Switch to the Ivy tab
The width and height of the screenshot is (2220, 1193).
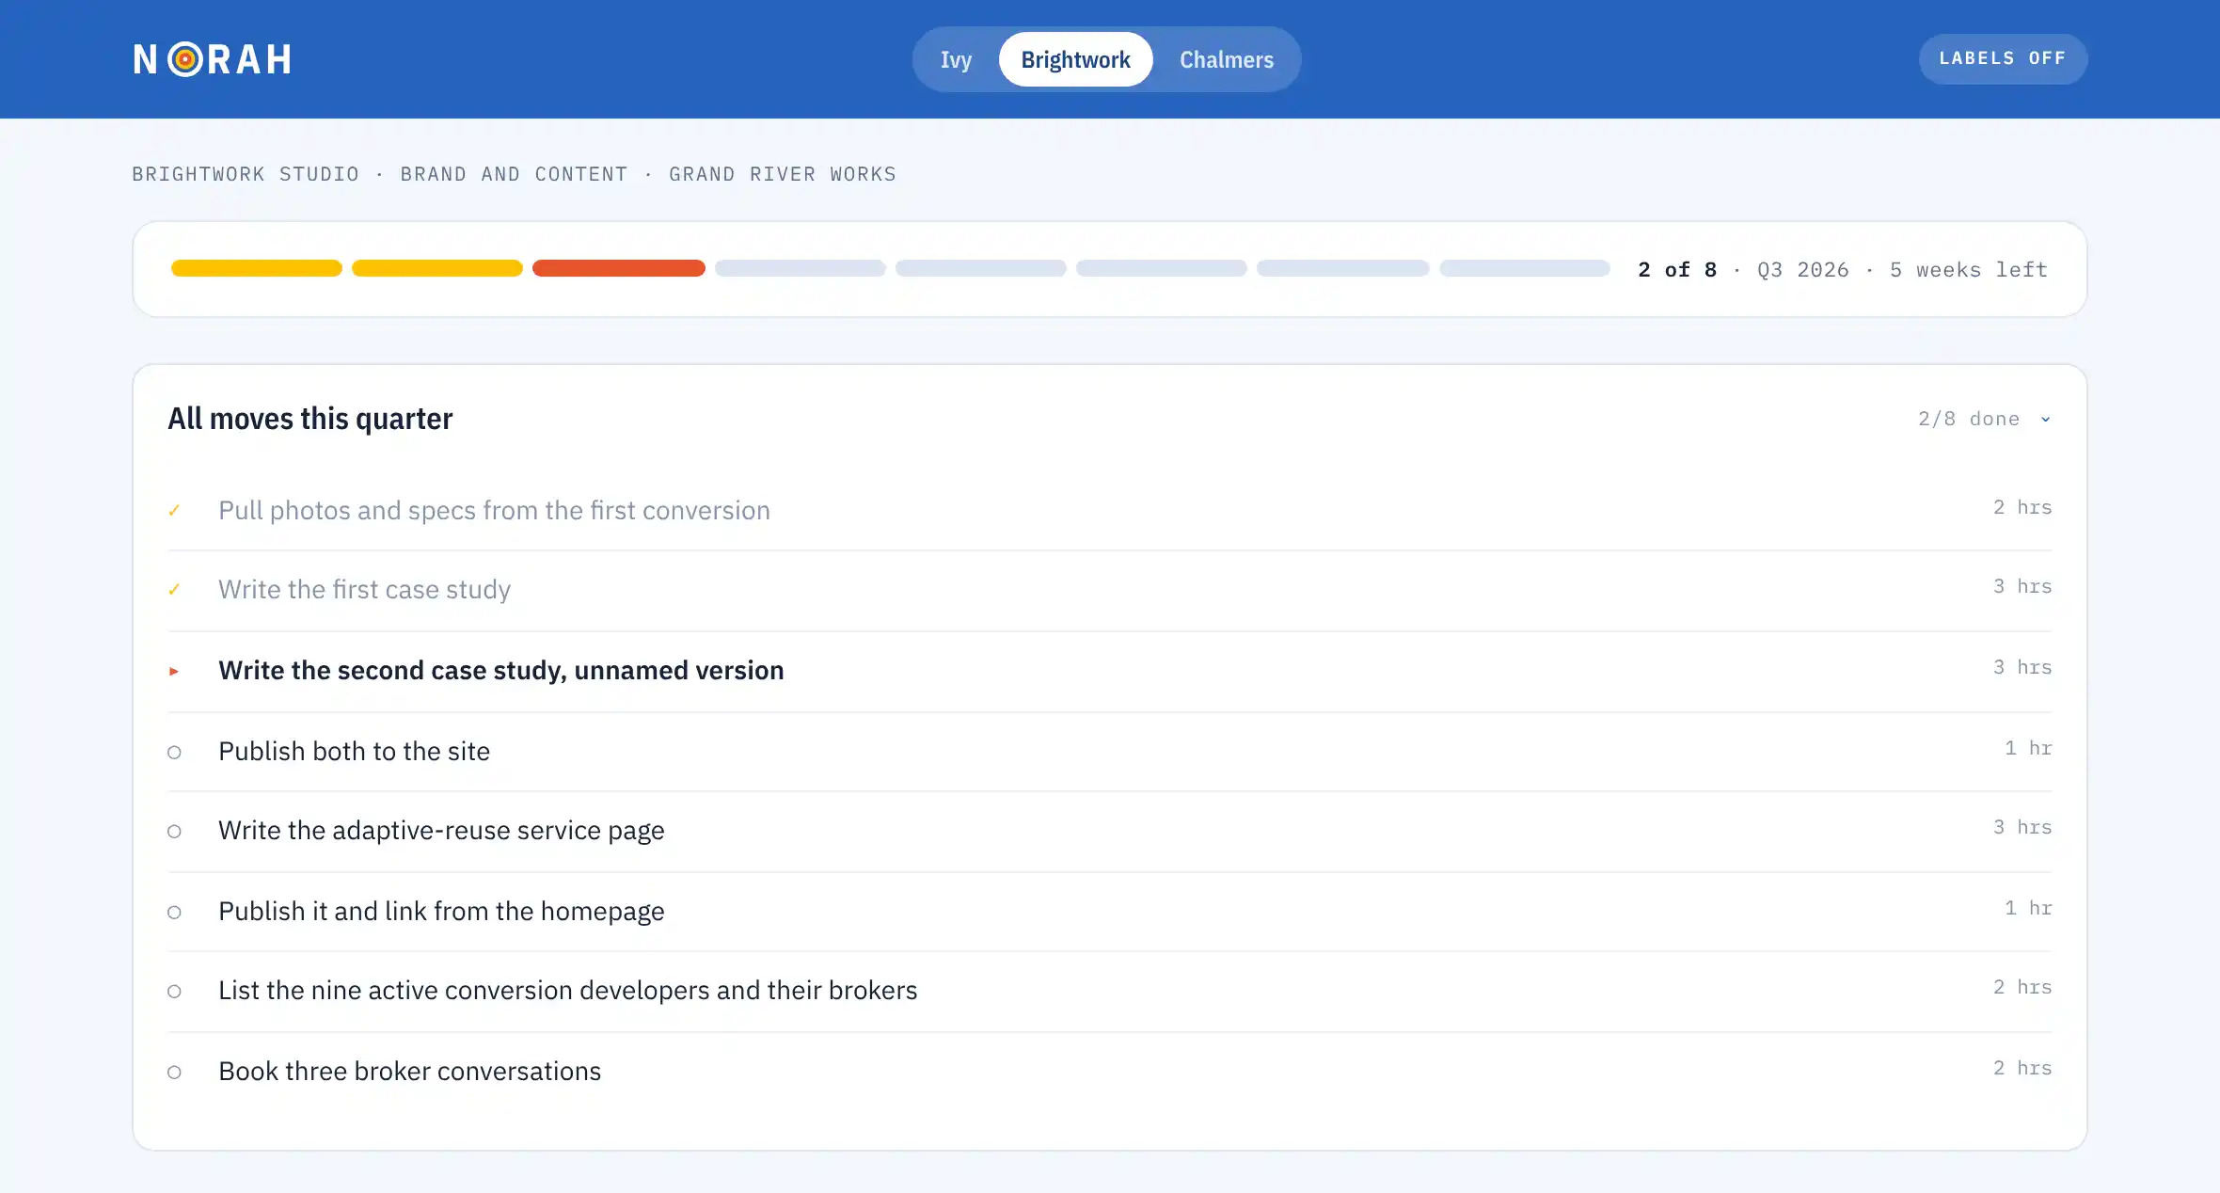(956, 59)
